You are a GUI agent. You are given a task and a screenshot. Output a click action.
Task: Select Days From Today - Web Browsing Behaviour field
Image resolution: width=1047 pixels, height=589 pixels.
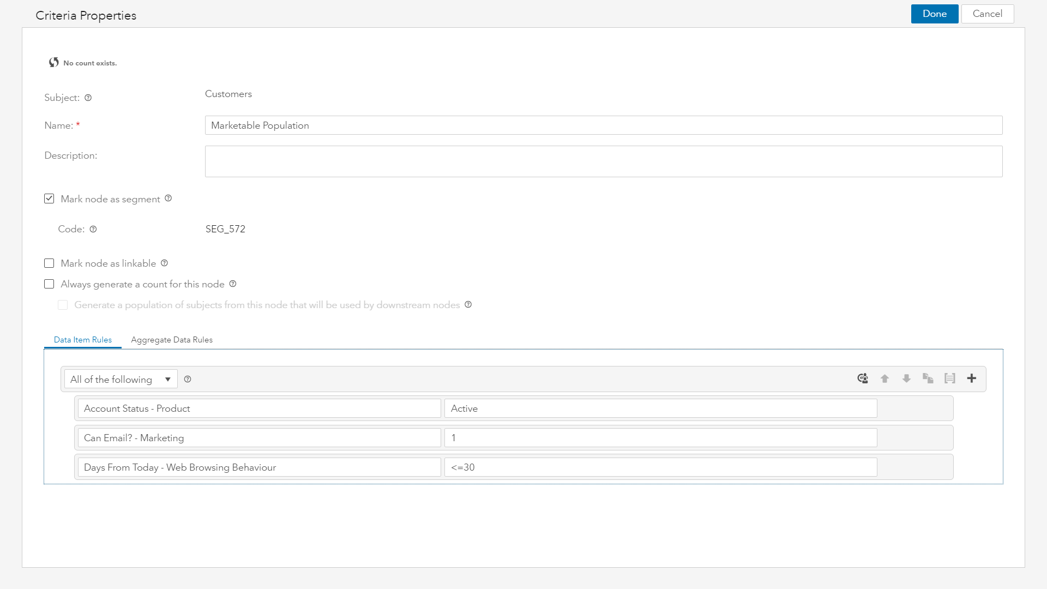tap(259, 467)
